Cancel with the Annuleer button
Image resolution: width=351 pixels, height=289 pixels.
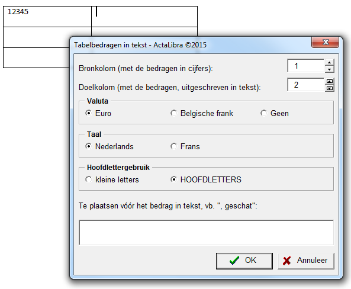(306, 261)
